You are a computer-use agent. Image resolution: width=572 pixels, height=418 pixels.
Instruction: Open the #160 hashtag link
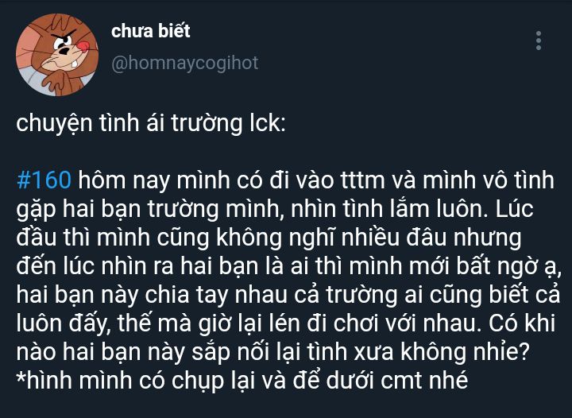[44, 180]
